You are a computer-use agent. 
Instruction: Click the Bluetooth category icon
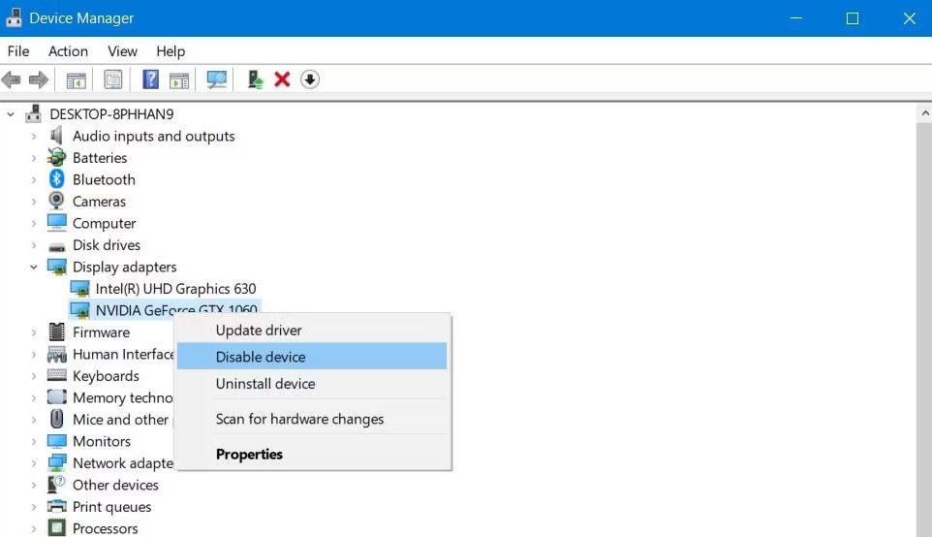coord(56,179)
